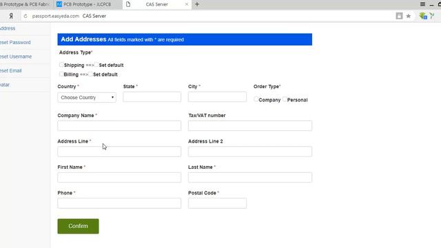The image size is (441, 248).
Task: Click the green Confirm button
Action: tap(78, 226)
